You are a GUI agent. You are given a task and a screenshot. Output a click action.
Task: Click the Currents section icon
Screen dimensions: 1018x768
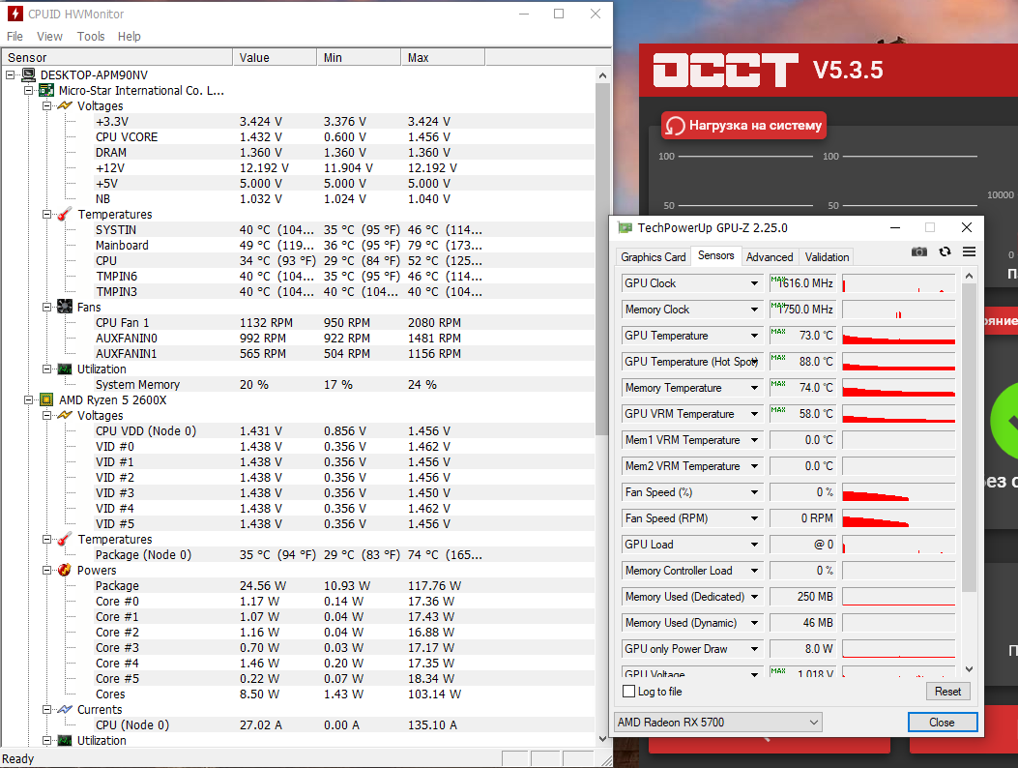click(x=65, y=710)
